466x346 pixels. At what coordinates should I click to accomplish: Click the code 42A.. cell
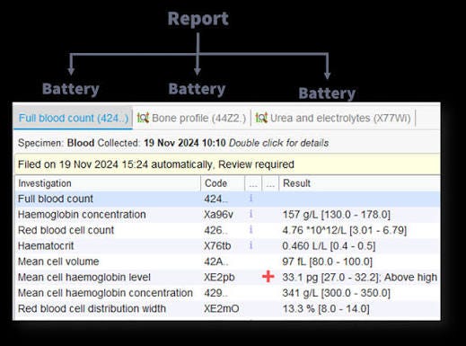216,262
